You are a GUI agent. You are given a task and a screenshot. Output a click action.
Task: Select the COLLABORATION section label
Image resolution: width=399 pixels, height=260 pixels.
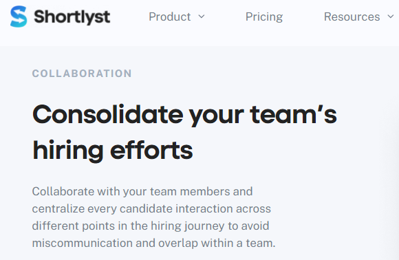click(x=82, y=74)
